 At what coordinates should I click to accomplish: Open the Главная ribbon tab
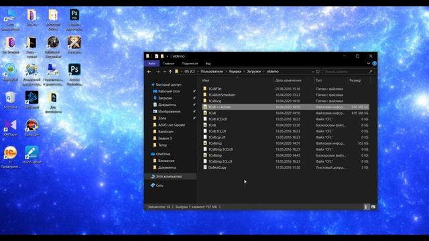tap(168, 64)
